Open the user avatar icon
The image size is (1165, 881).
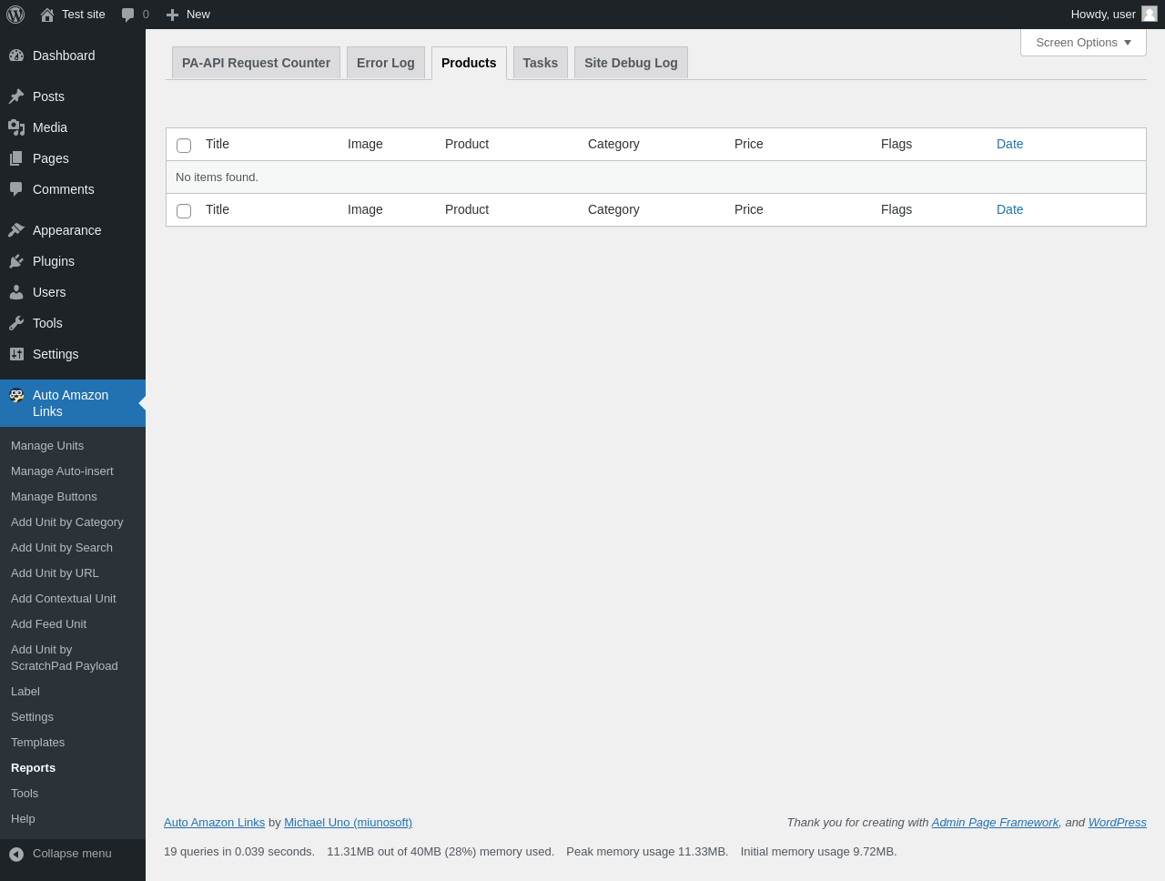pos(1150,14)
